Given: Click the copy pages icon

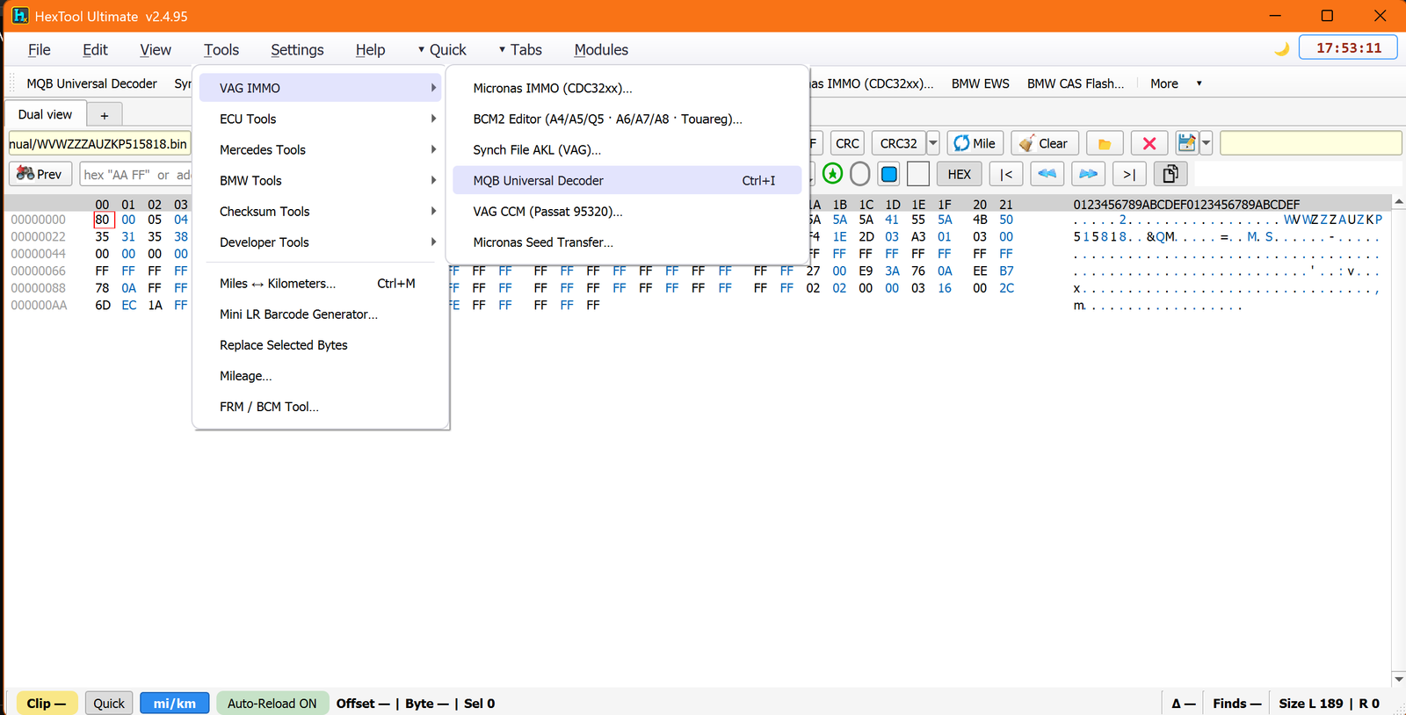Looking at the screenshot, I should click(x=1170, y=174).
